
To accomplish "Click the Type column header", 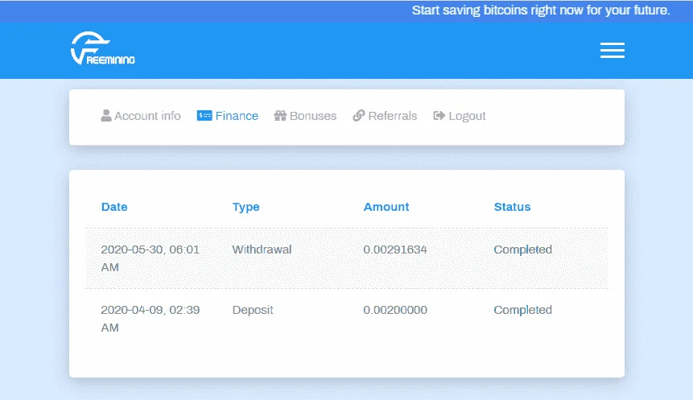I will [246, 207].
